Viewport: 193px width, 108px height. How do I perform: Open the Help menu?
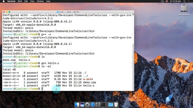pos(48,1)
